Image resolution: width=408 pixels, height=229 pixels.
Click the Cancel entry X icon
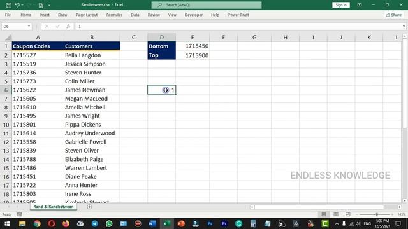click(x=47, y=26)
